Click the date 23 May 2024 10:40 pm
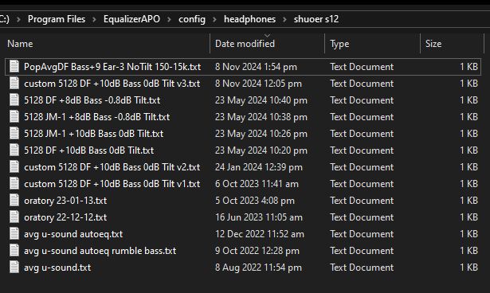Screen dimensions: 490x293 click(x=261, y=100)
